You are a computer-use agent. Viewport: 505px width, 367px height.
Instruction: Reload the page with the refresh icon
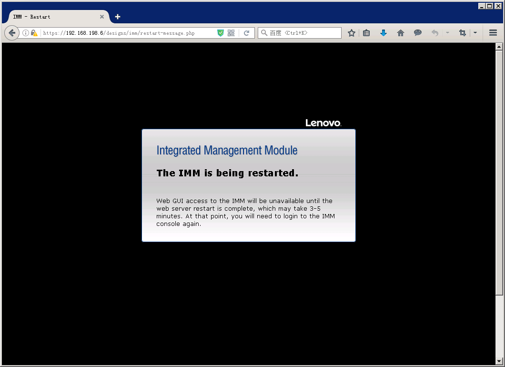coord(247,33)
